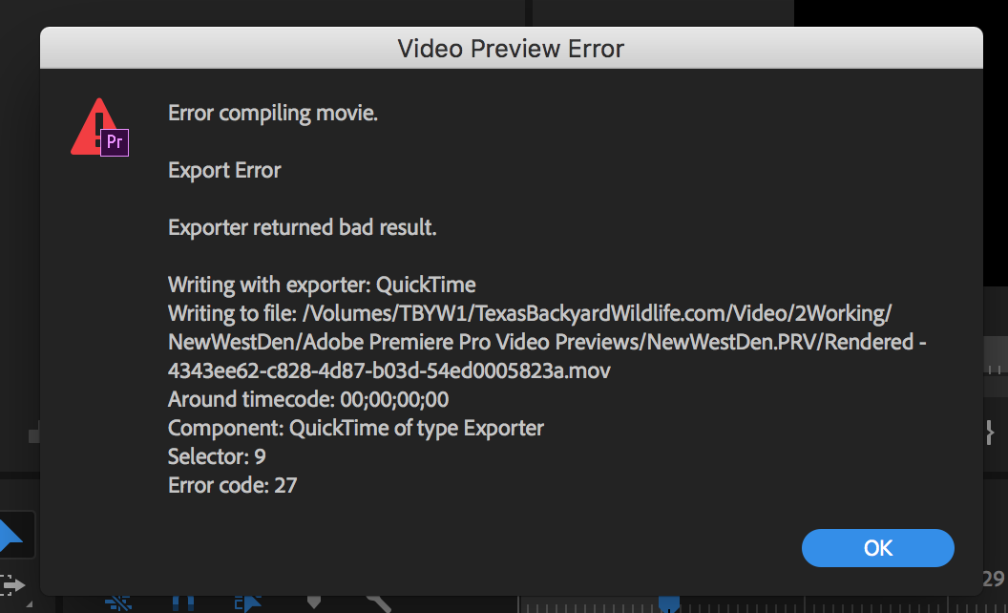This screenshot has height=613, width=1008.
Task: Click the rendered .mov file path text
Action: (547, 342)
